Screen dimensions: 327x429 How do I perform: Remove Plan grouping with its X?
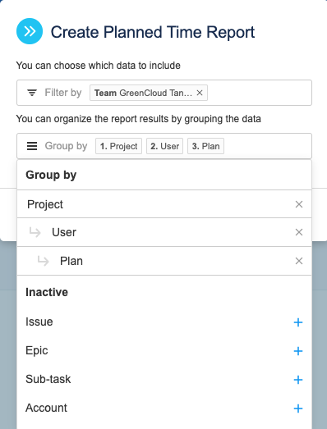(299, 261)
